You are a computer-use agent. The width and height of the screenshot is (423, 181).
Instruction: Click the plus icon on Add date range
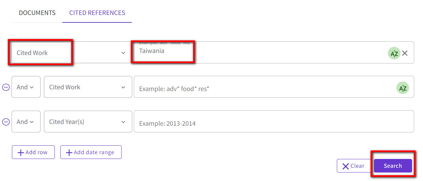[69, 152]
